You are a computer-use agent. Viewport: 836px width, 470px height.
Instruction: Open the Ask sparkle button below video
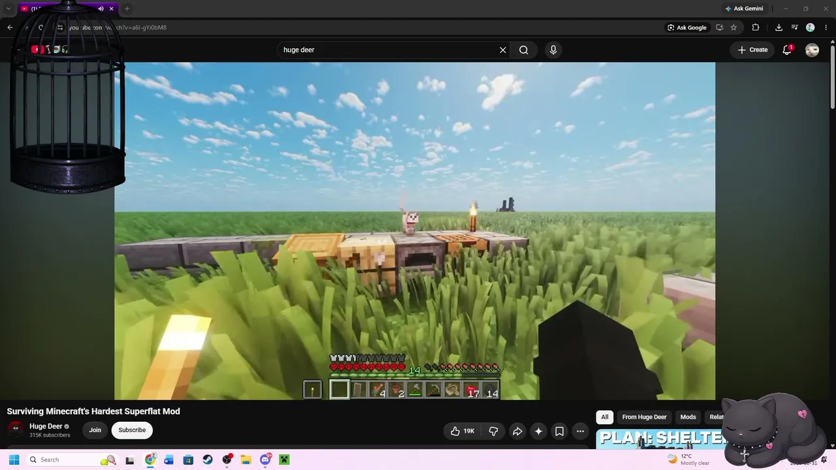click(538, 431)
